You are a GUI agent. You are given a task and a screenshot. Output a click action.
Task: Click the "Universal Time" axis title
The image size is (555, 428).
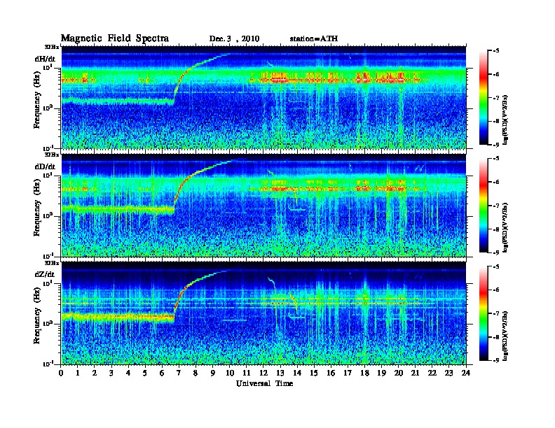(264, 383)
